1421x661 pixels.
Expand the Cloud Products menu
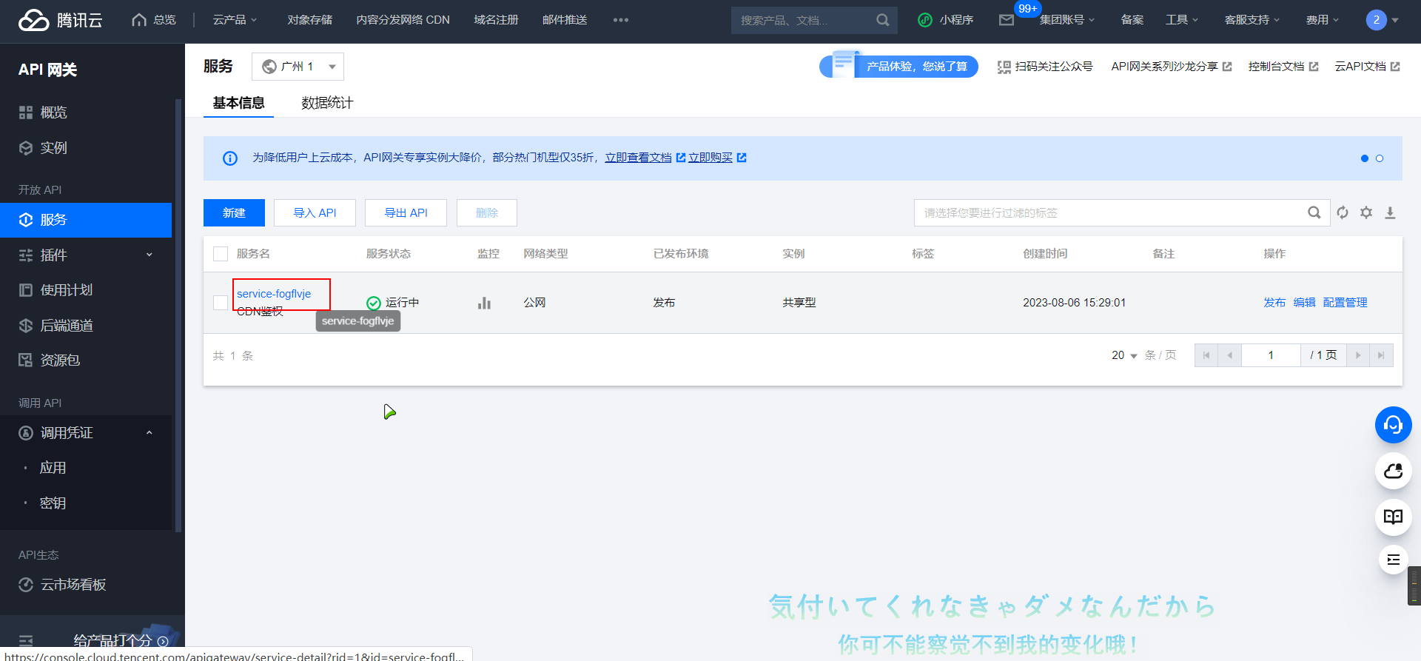tap(235, 20)
